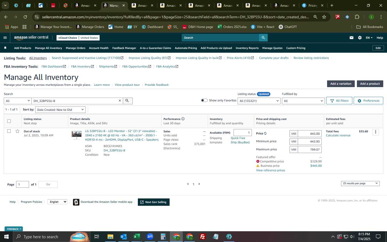Open the browser zoom magnifier icon in address bar
The width and height of the screenshot is (387, 242).
coord(316,17)
